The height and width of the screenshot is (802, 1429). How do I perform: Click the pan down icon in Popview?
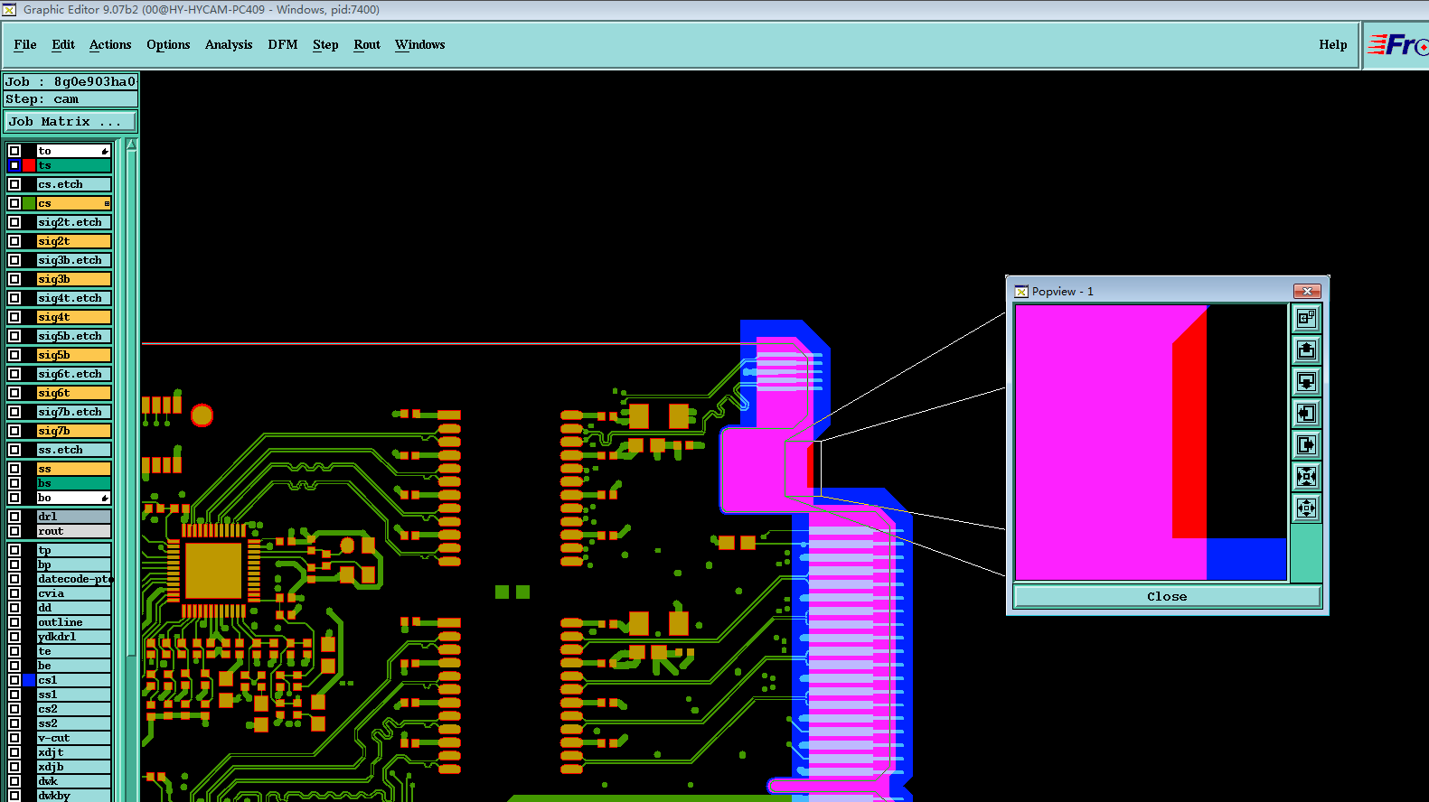pyautogui.click(x=1306, y=381)
